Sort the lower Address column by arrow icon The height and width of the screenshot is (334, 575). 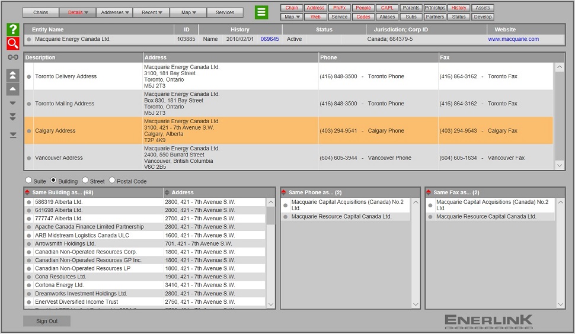click(x=167, y=192)
